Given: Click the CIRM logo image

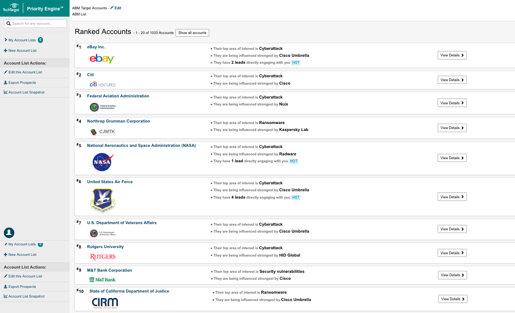Looking at the screenshot, I should click(x=105, y=303).
